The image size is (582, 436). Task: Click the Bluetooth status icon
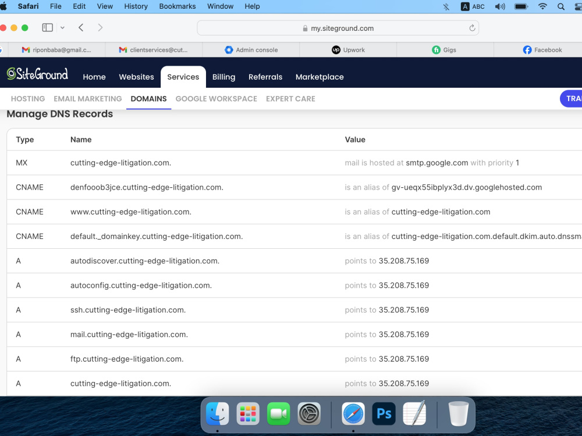(446, 6)
